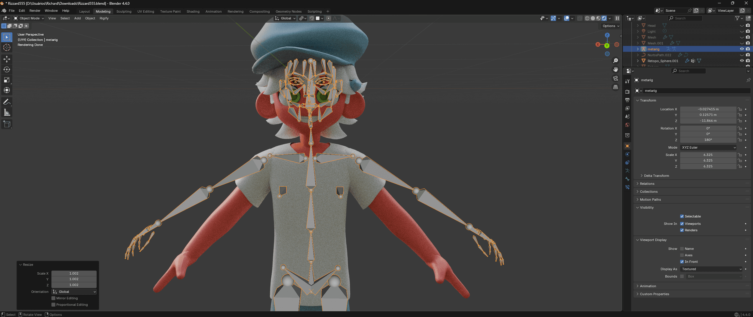Disable the In Front checkbox
Screen dimensions: 753x317
click(x=682, y=262)
